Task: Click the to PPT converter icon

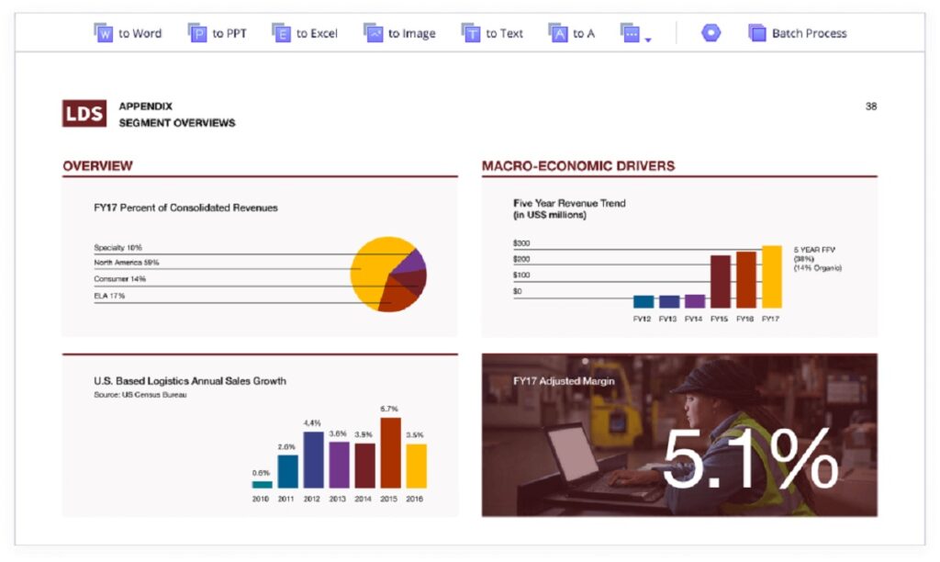Action: [x=197, y=33]
